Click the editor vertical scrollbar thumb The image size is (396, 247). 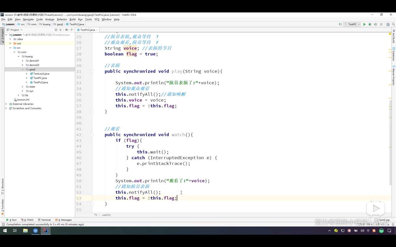[390, 142]
